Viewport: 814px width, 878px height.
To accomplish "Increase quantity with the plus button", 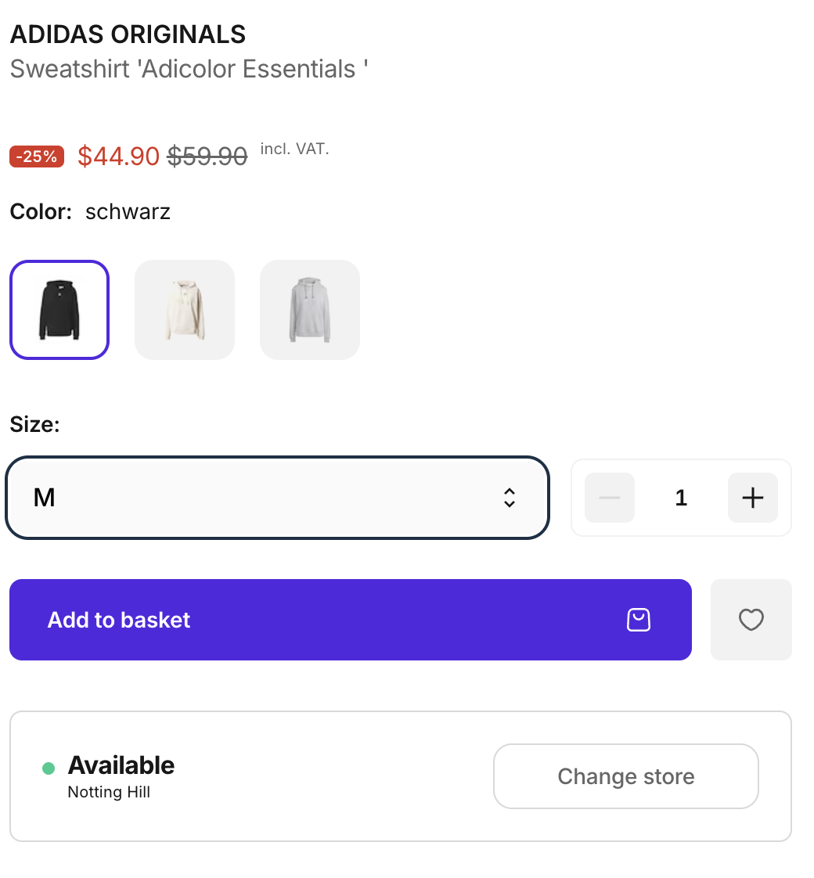I will point(752,498).
